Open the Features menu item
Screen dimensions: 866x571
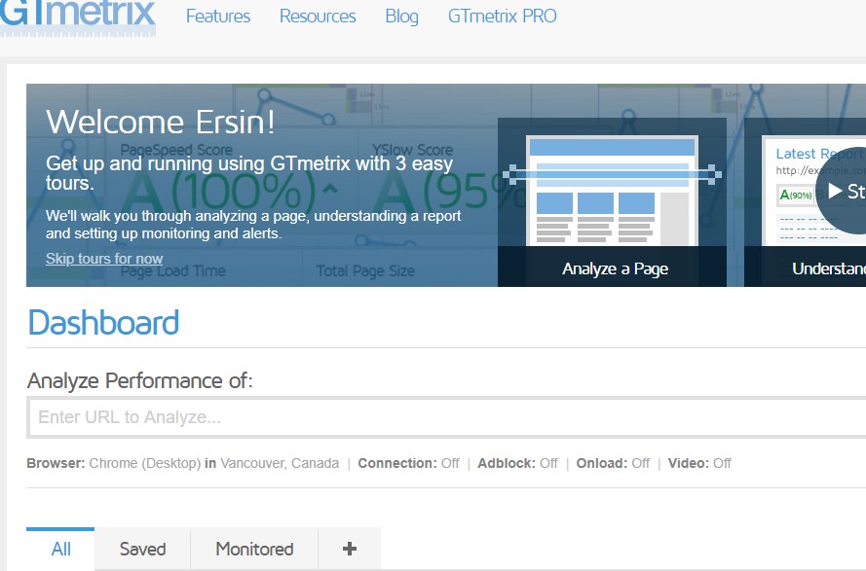(x=218, y=17)
